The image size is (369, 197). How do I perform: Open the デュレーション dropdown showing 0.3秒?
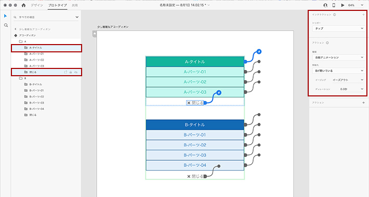click(352, 89)
